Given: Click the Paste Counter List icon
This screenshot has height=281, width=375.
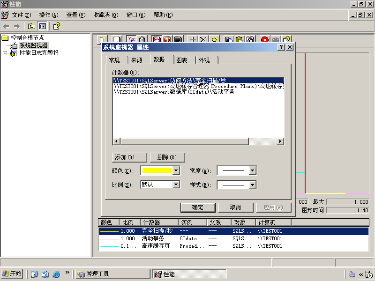Looking at the screenshot, I should click(240, 39).
